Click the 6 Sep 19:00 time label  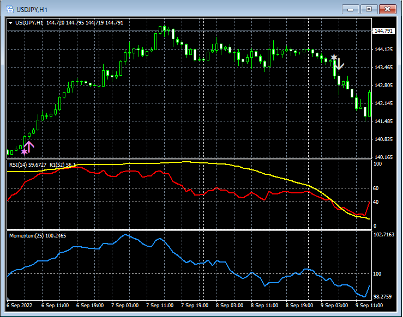[90, 306]
